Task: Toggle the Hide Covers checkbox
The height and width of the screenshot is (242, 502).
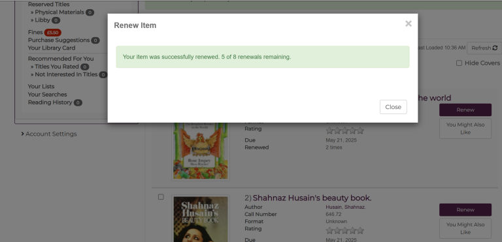Action: click(x=459, y=63)
